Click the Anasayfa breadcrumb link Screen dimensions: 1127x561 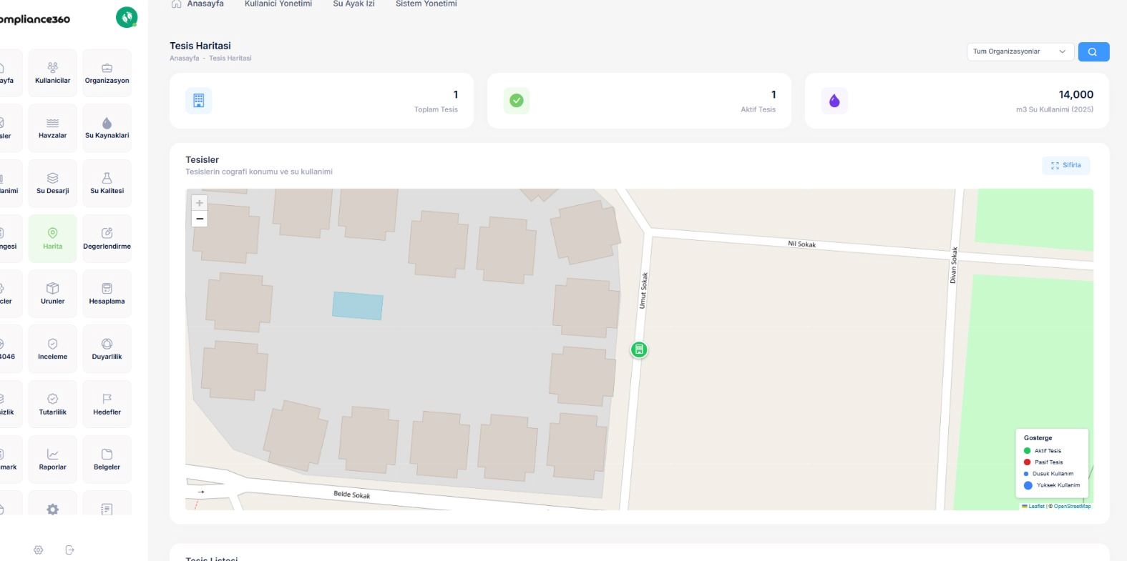[184, 59]
